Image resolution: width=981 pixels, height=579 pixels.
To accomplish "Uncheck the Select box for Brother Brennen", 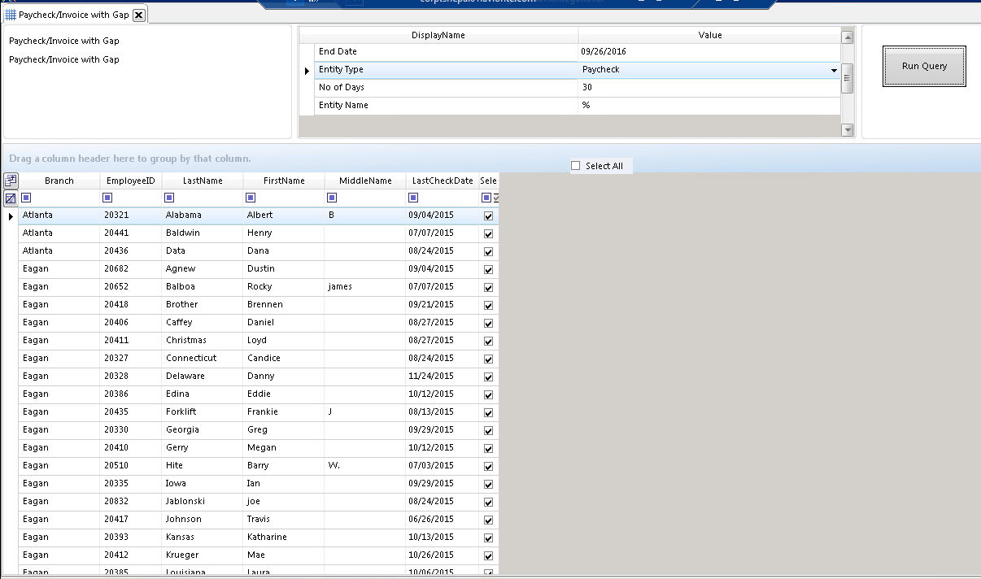I will pyautogui.click(x=488, y=306).
